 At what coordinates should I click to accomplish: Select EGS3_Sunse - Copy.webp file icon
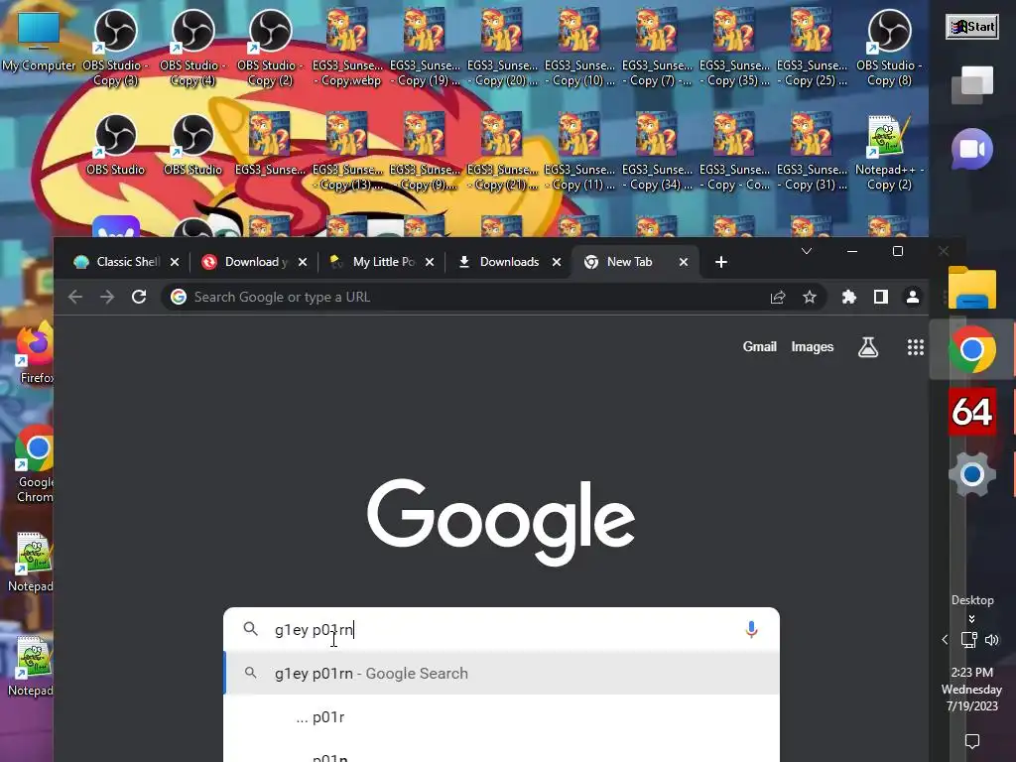point(347,47)
